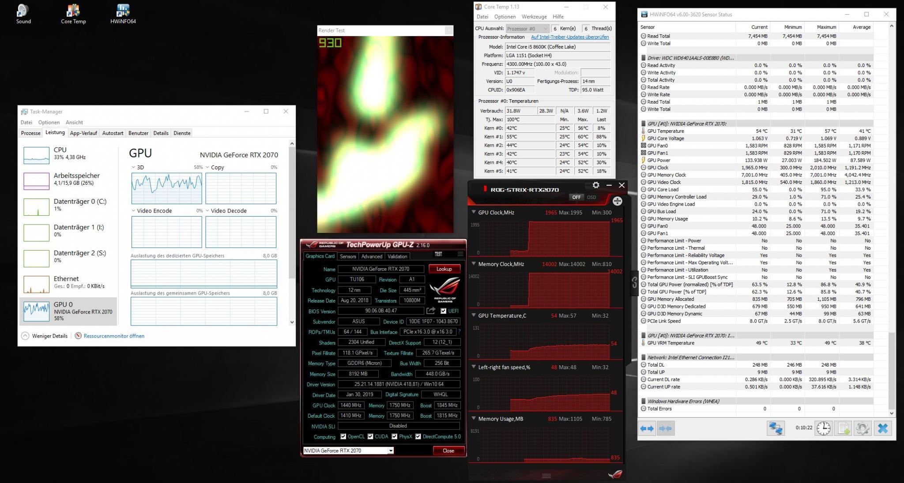
Task: Toggle the CUDA checkbox in GPU-Z
Action: click(x=370, y=437)
